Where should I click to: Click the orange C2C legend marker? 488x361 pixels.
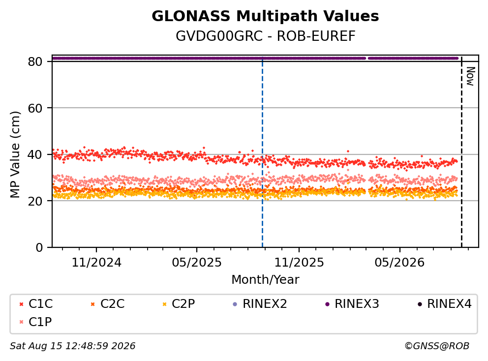click(x=93, y=304)
